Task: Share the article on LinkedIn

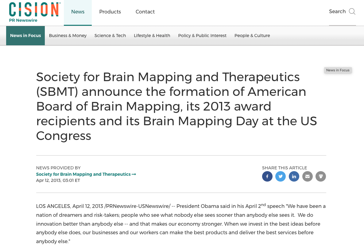Action: coord(294,176)
